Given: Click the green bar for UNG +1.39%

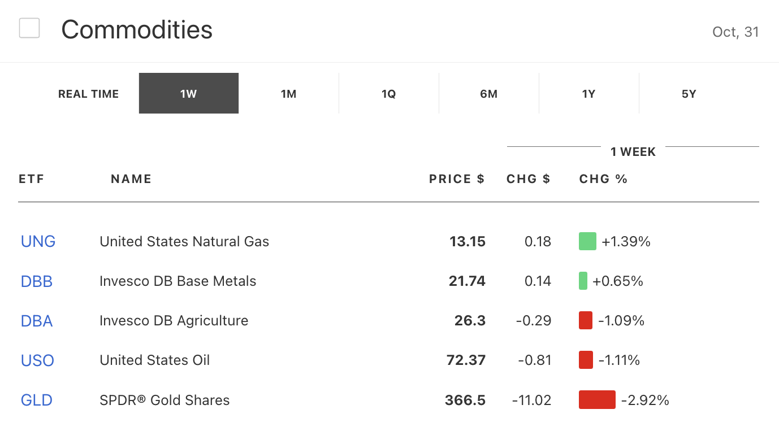Looking at the screenshot, I should tap(587, 242).
